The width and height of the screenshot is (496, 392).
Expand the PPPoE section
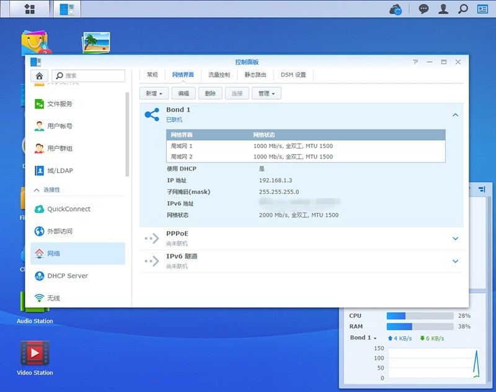[455, 238]
